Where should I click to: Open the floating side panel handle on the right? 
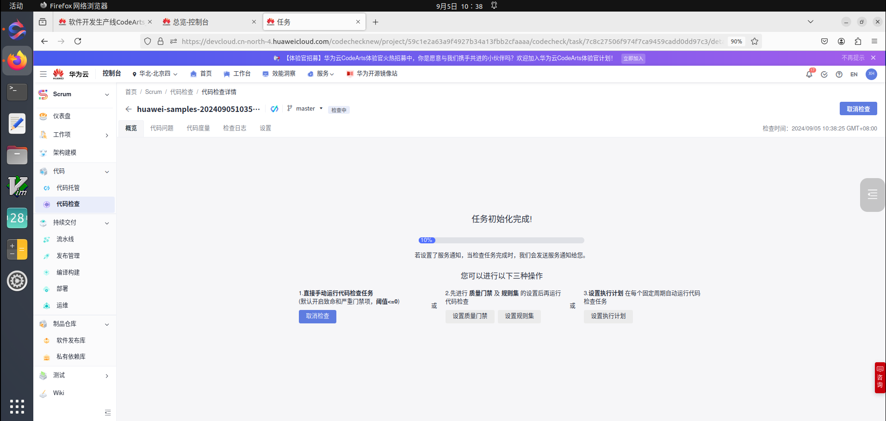pos(873,195)
